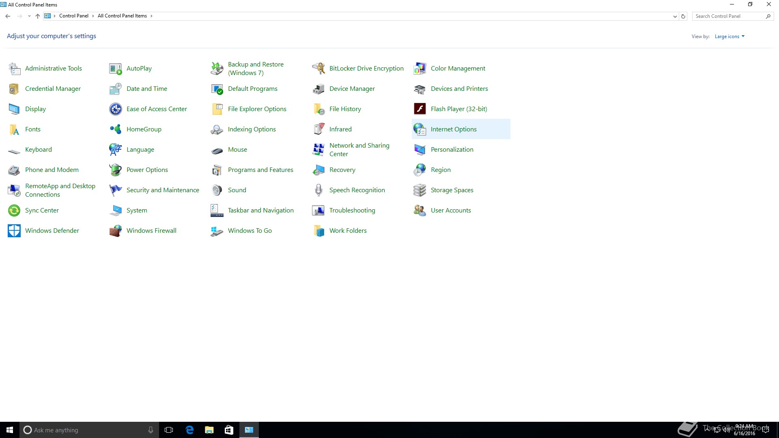Open the Default Programs icon

(217, 89)
